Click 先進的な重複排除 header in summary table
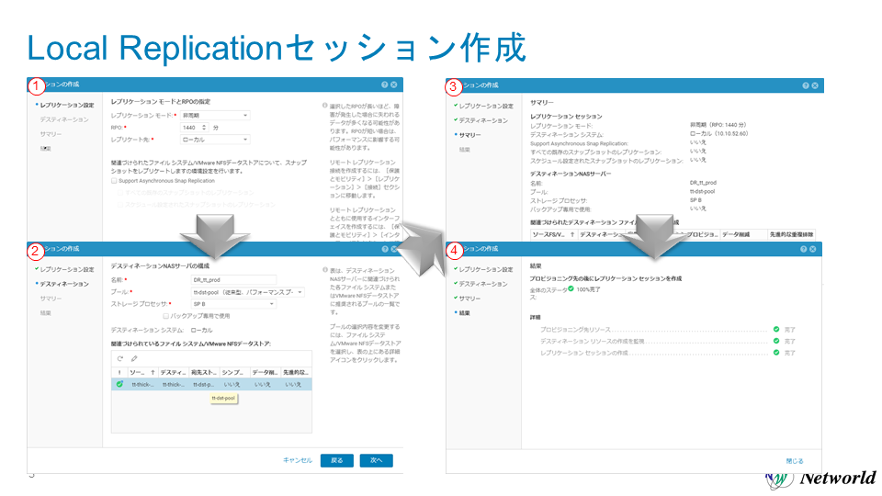Image resolution: width=882 pixels, height=496 pixels. 791,234
